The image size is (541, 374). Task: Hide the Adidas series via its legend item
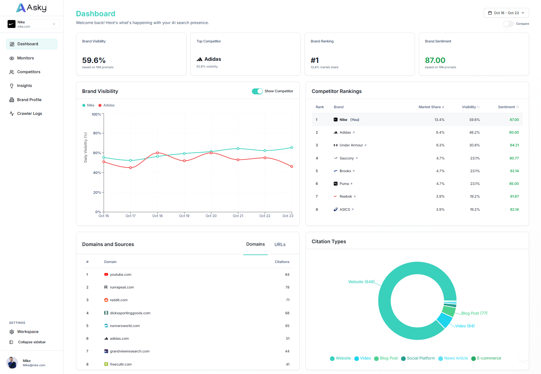(x=106, y=105)
